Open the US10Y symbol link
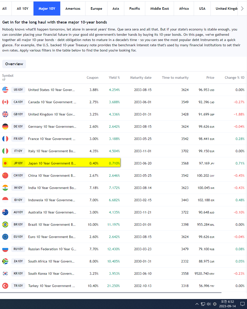The width and height of the screenshot is (247, 309). click(x=18, y=90)
